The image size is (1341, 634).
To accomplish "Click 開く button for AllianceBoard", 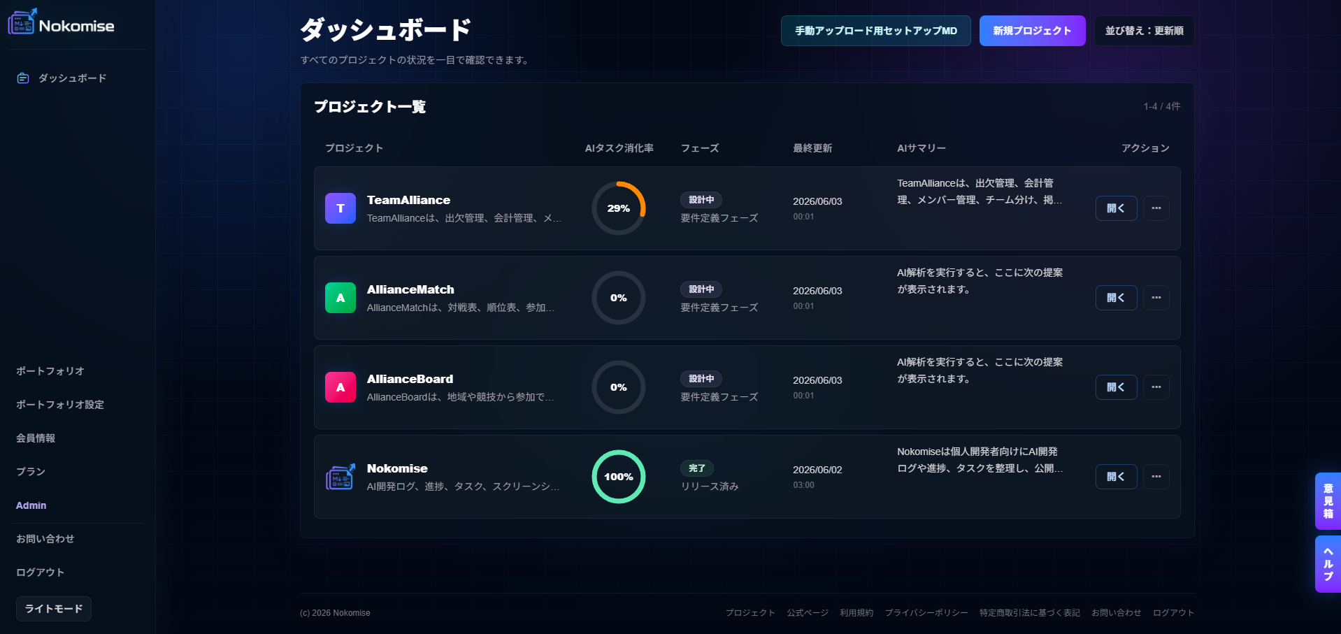I will [1116, 387].
